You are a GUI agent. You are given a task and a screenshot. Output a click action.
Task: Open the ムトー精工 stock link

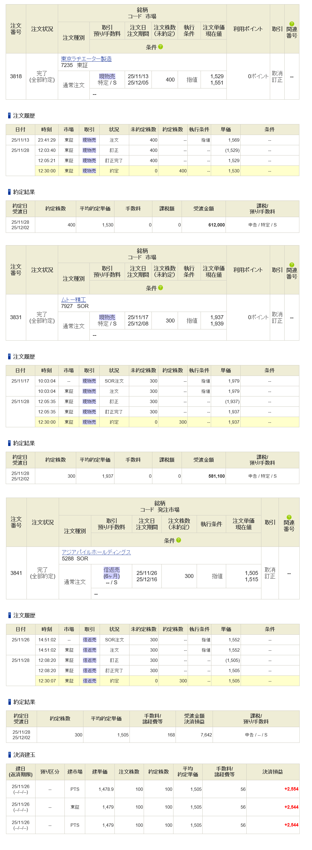(x=73, y=300)
